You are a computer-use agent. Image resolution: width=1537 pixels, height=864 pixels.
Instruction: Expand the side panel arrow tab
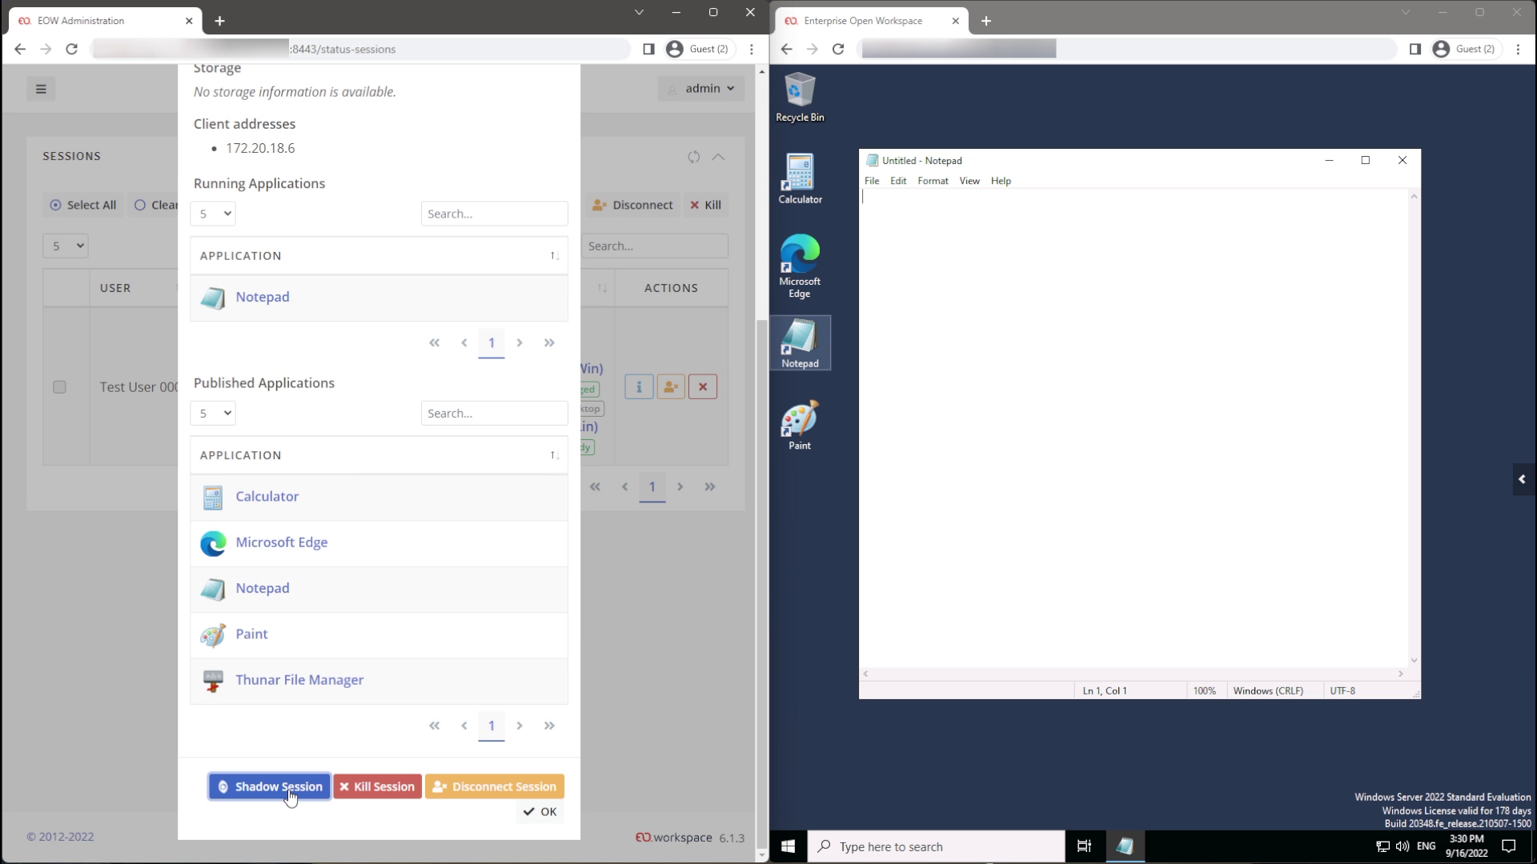click(1523, 479)
